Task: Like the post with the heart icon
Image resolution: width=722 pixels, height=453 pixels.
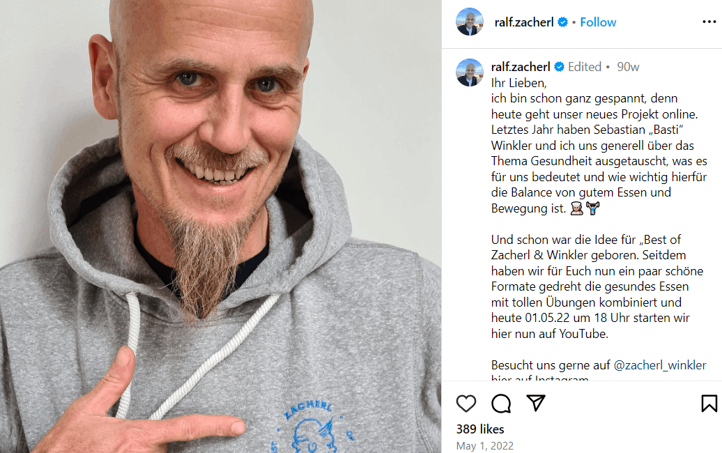Action: coord(466,404)
